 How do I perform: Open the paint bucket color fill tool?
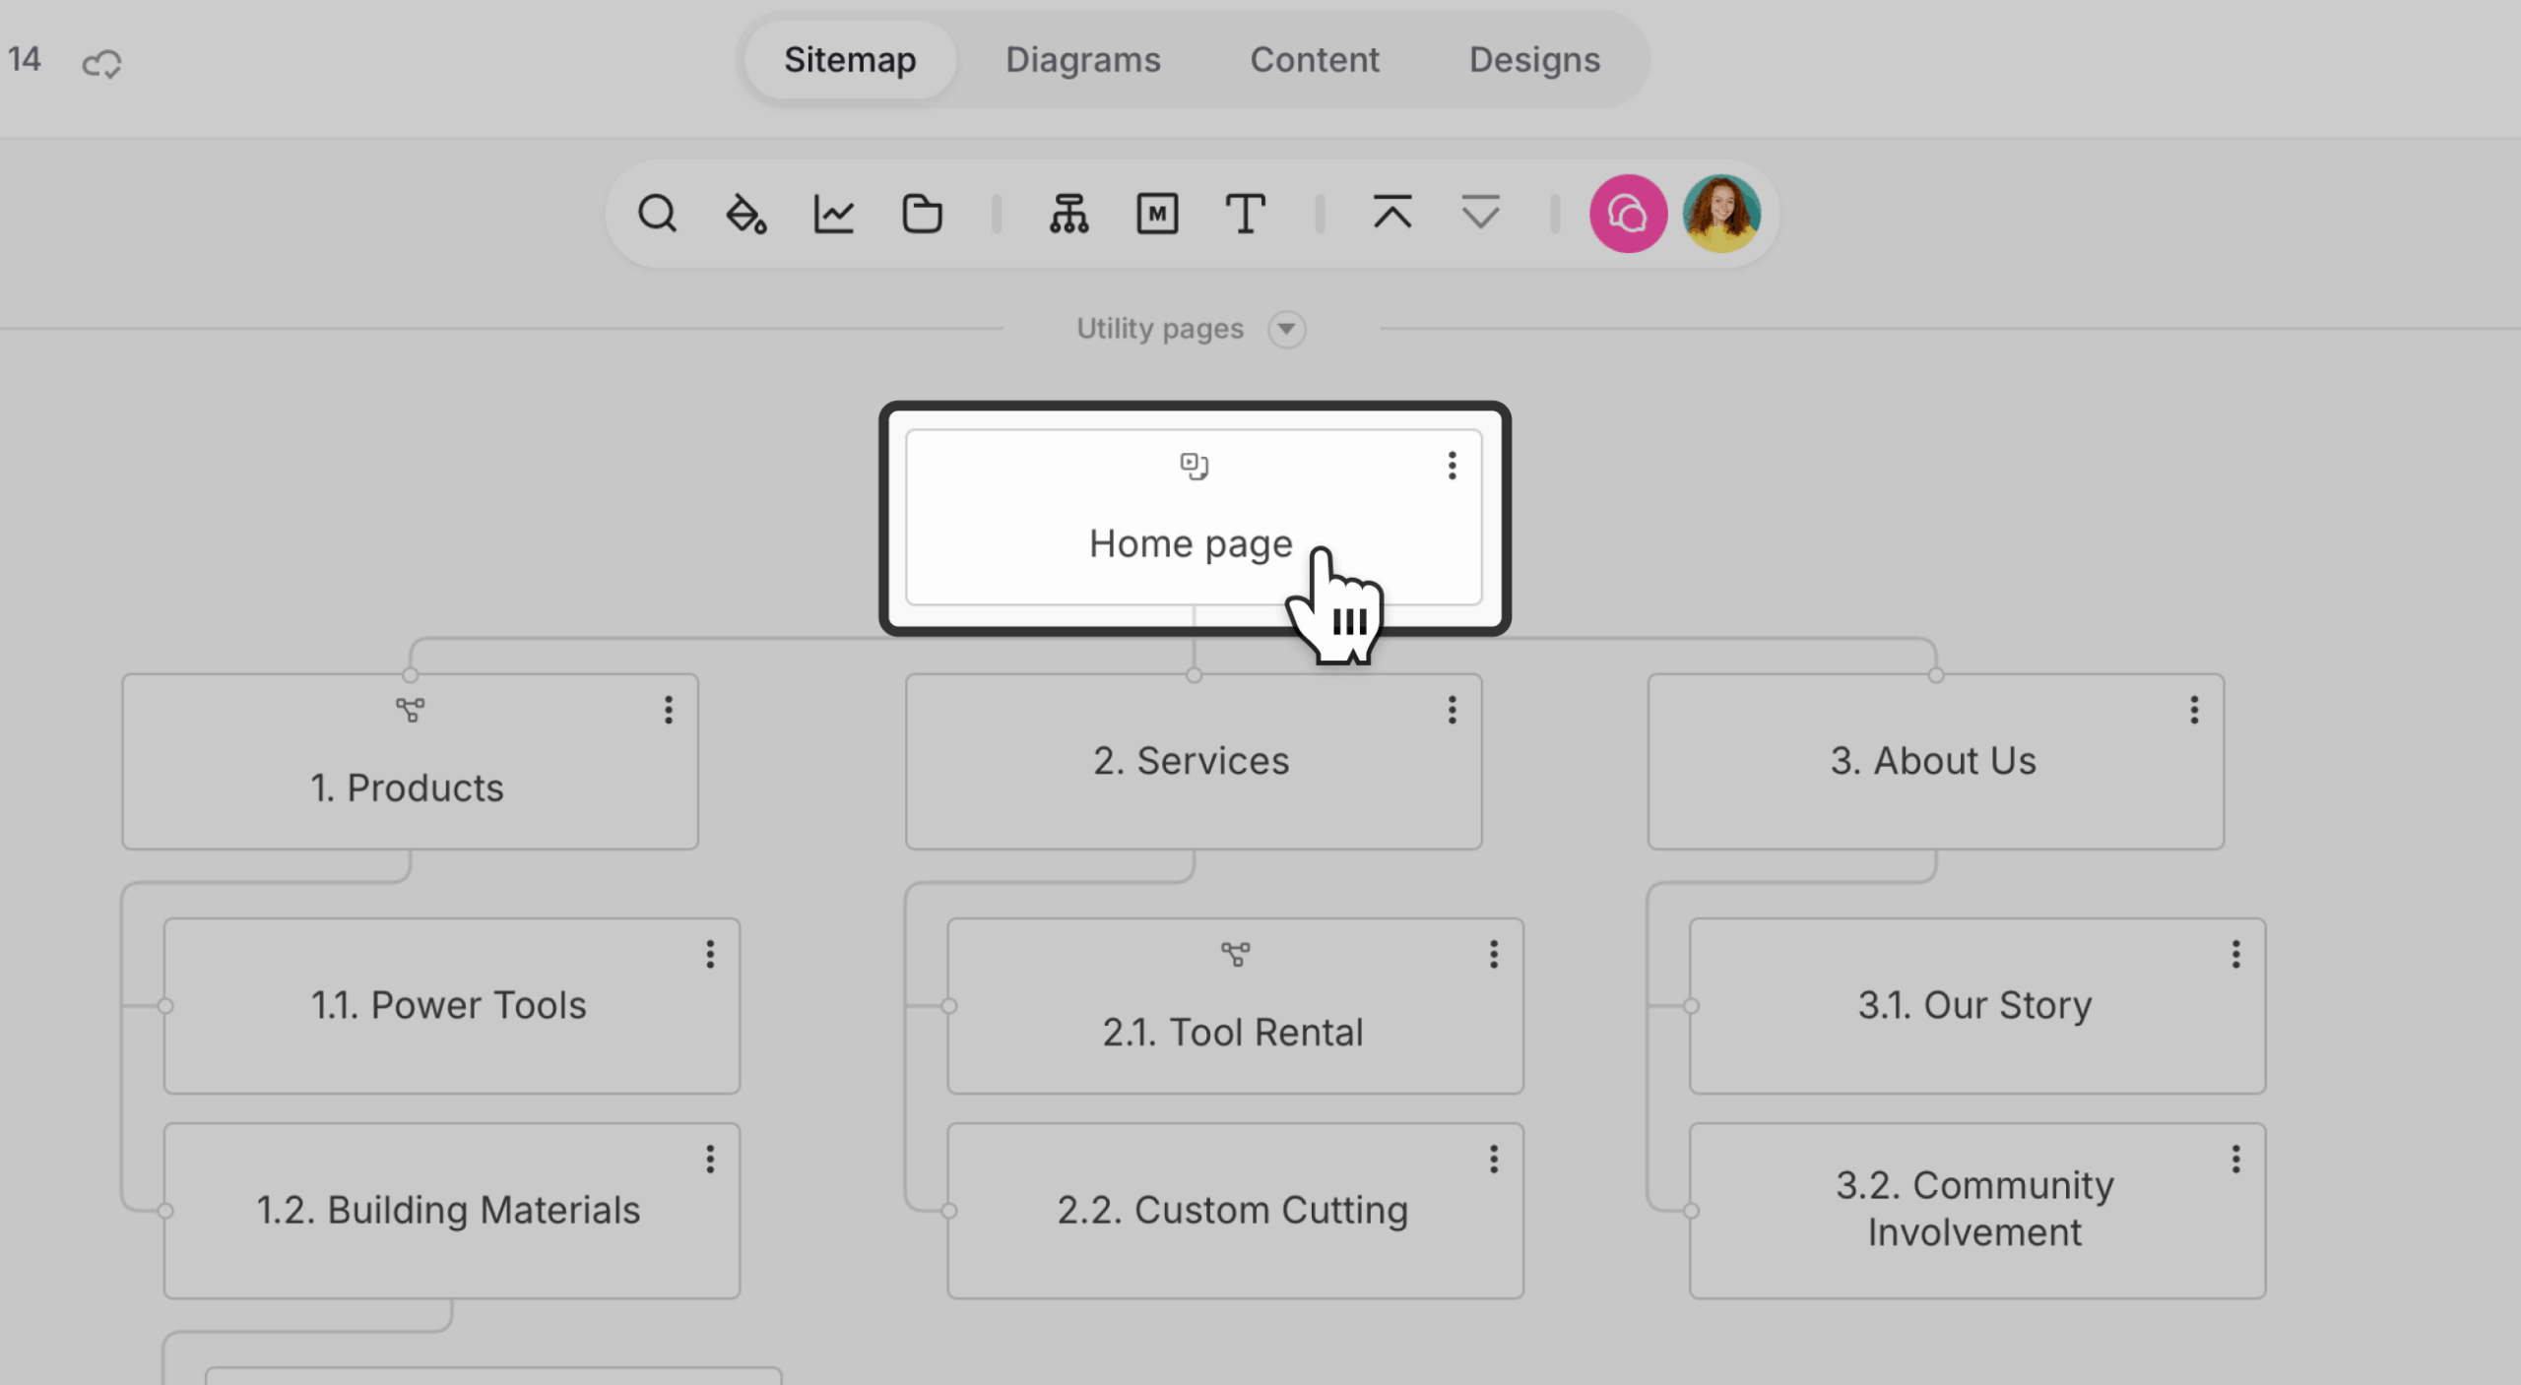tap(745, 214)
